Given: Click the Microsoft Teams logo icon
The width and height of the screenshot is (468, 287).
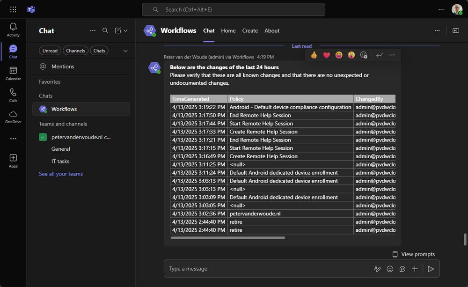Looking at the screenshot, I should tap(31, 9).
